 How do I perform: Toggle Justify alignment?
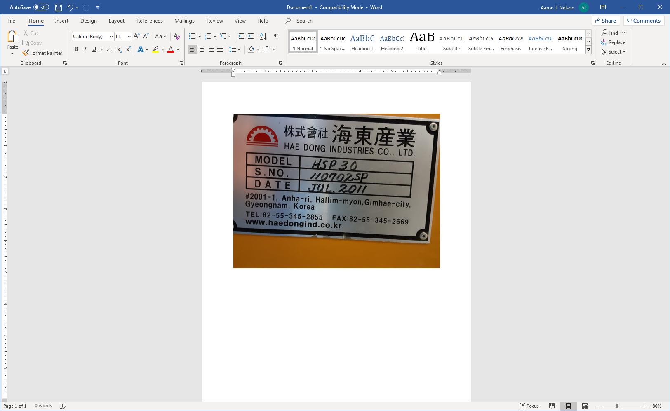point(220,49)
